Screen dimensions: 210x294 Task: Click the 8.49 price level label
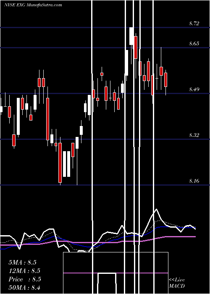(194, 89)
